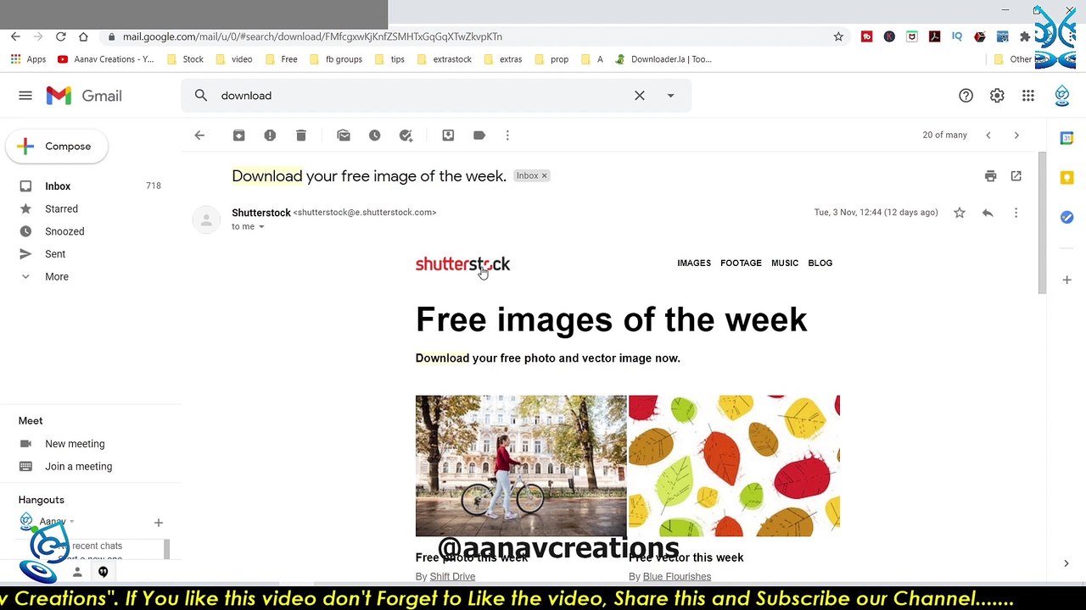
Task: Open Google apps grid
Action: click(x=1028, y=96)
